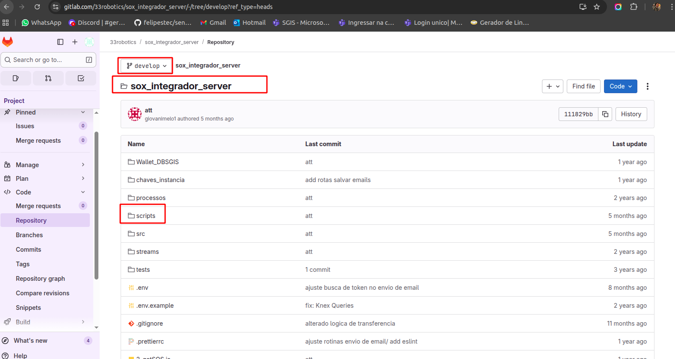The image size is (675, 359).
Task: Toggle the sidebar collapse icon
Action: [x=60, y=42]
